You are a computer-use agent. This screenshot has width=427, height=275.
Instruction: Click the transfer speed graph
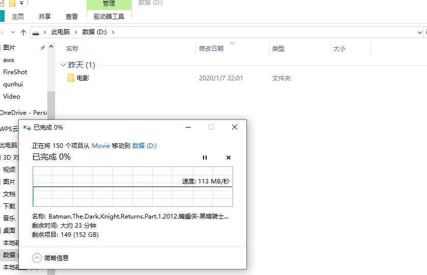click(133, 187)
